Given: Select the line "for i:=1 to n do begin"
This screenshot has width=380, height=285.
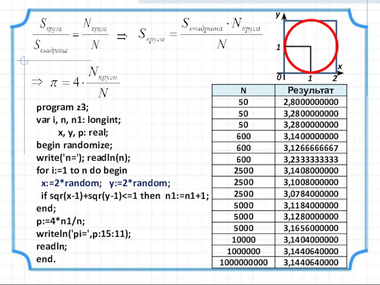Looking at the screenshot, I should pyautogui.click(x=81, y=171).
